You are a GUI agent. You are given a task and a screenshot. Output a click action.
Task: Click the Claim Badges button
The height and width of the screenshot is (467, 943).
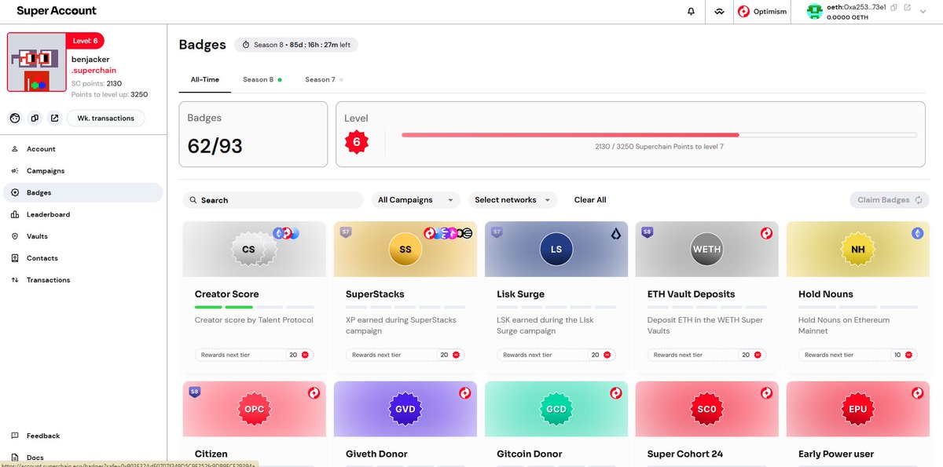(890, 200)
